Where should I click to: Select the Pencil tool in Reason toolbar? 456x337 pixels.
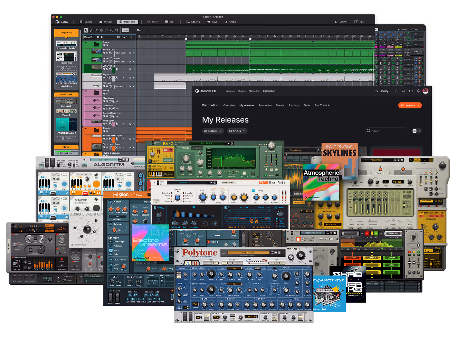point(91,30)
